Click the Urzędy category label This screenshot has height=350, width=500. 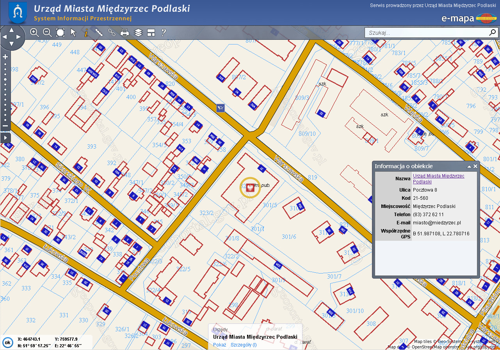[221, 330]
